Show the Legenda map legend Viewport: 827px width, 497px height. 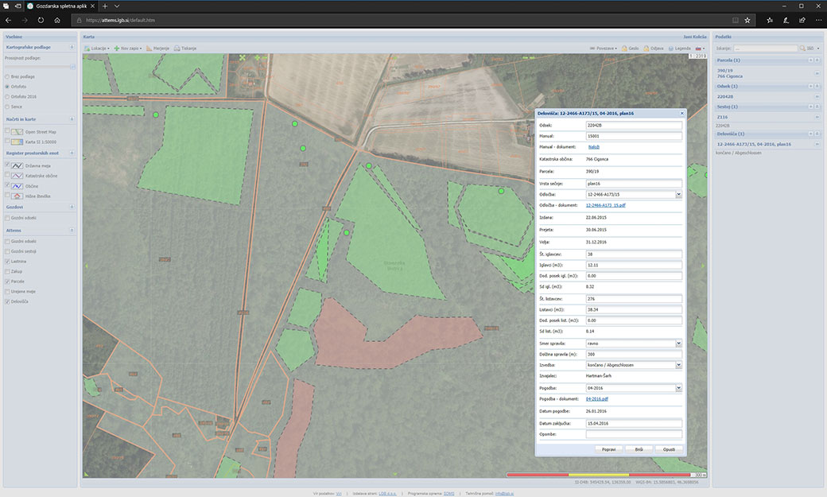click(670, 49)
